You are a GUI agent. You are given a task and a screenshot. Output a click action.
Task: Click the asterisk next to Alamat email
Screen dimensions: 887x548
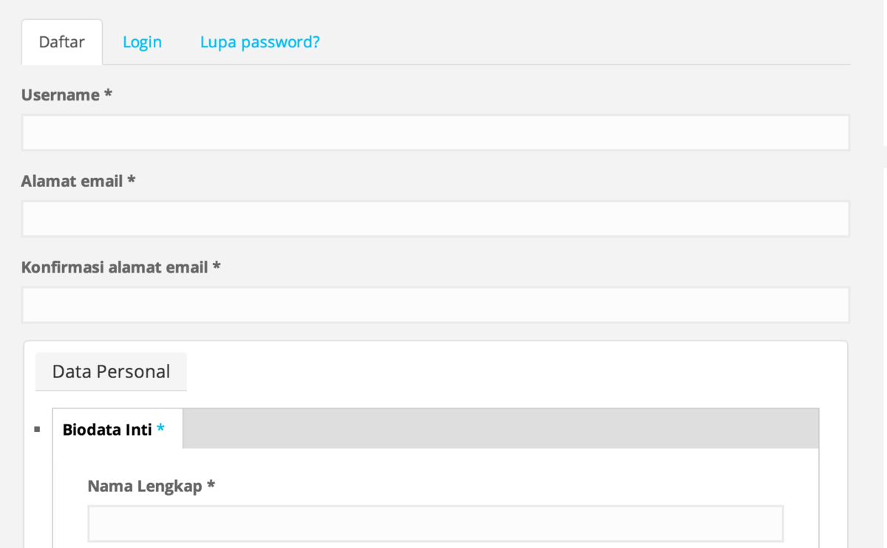[132, 181]
